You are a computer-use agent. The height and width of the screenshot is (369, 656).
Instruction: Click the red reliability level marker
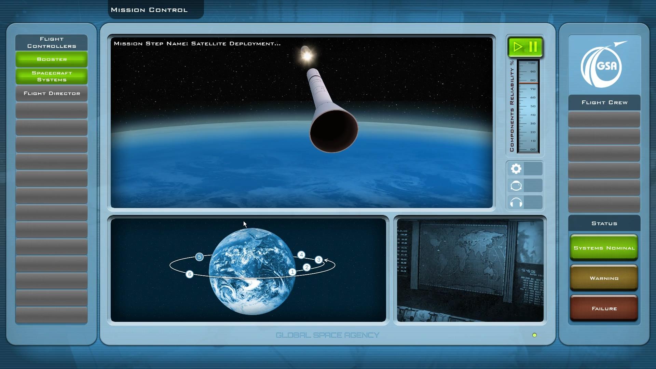click(528, 83)
